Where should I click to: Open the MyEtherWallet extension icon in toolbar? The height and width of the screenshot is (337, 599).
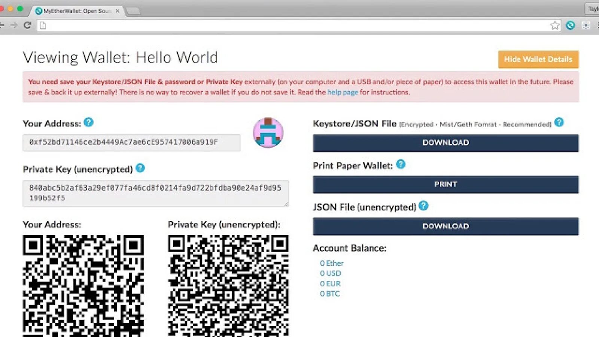tap(571, 25)
